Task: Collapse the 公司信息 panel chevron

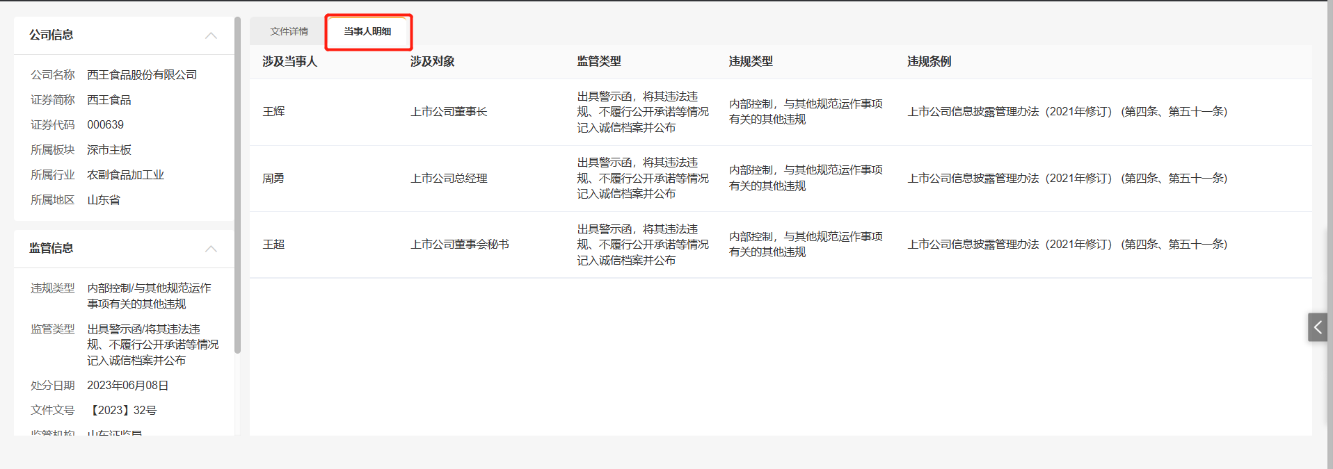Action: (x=211, y=35)
